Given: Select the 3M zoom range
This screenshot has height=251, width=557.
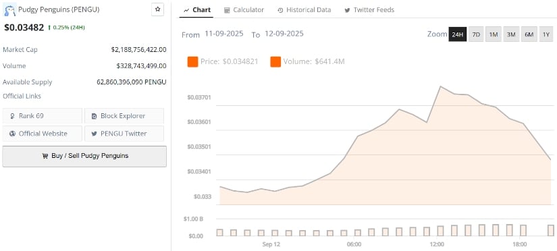Looking at the screenshot, I should click(511, 34).
